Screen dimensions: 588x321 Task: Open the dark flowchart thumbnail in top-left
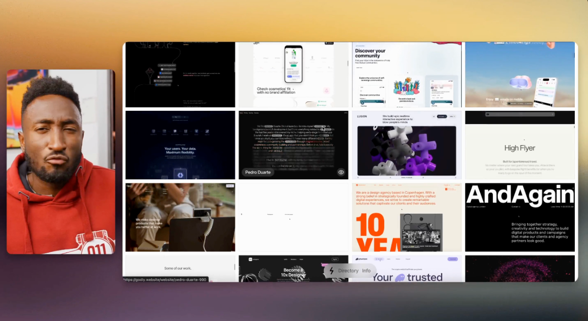180,74
